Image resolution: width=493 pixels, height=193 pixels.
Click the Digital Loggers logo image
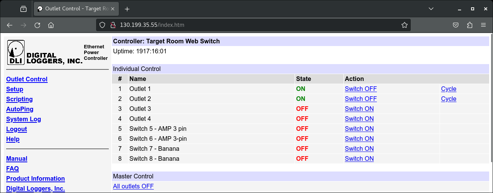coord(45,53)
